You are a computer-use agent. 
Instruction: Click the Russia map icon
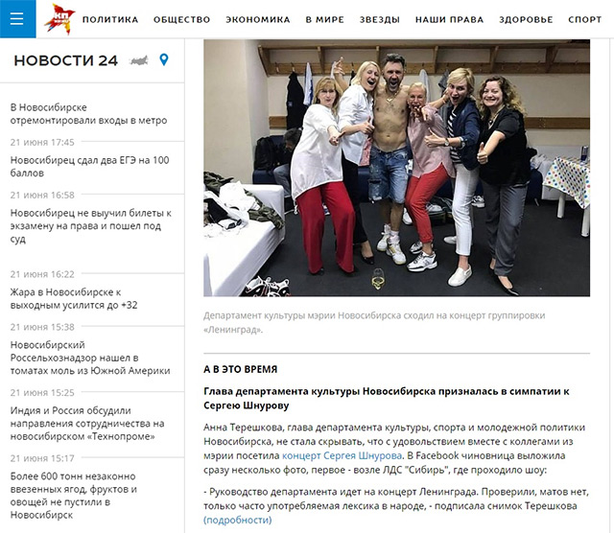pos(139,60)
